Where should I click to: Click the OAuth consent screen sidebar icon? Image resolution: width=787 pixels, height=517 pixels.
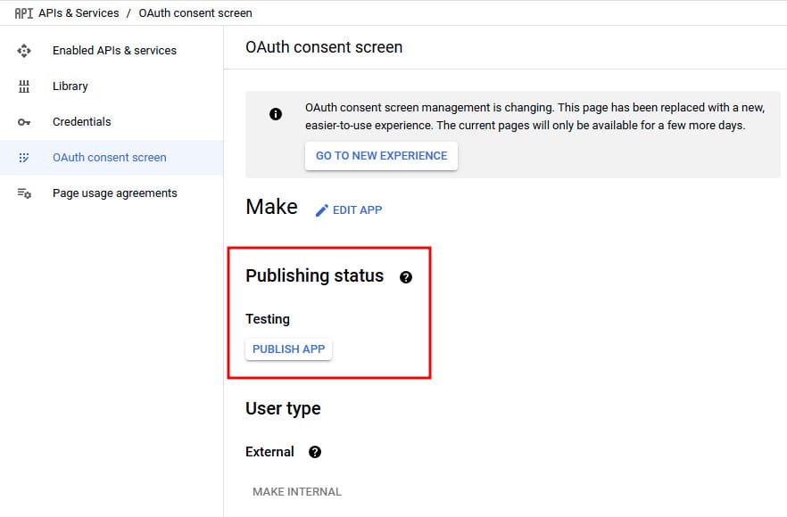click(x=24, y=158)
